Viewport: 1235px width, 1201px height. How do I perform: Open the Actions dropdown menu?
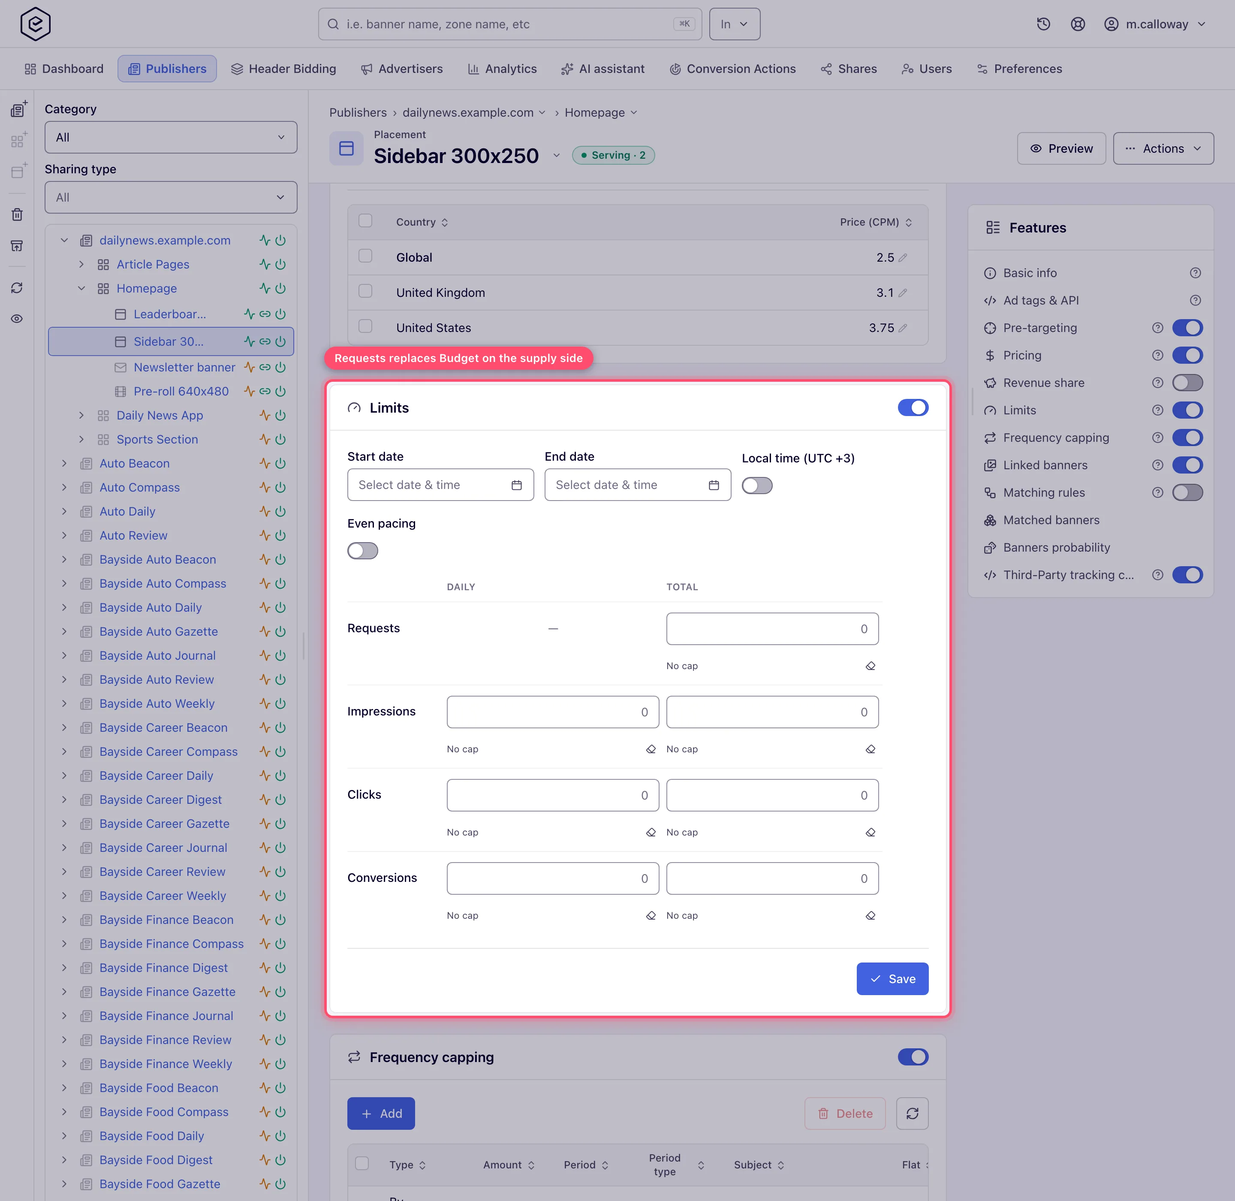1163,149
